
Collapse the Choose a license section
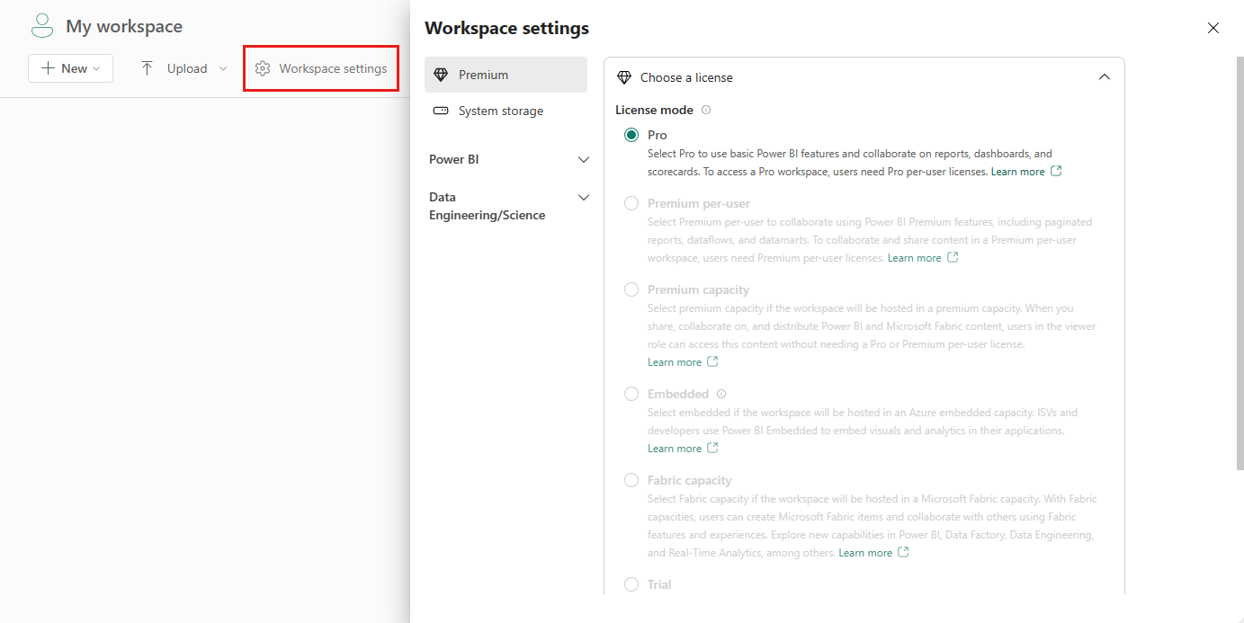1105,77
